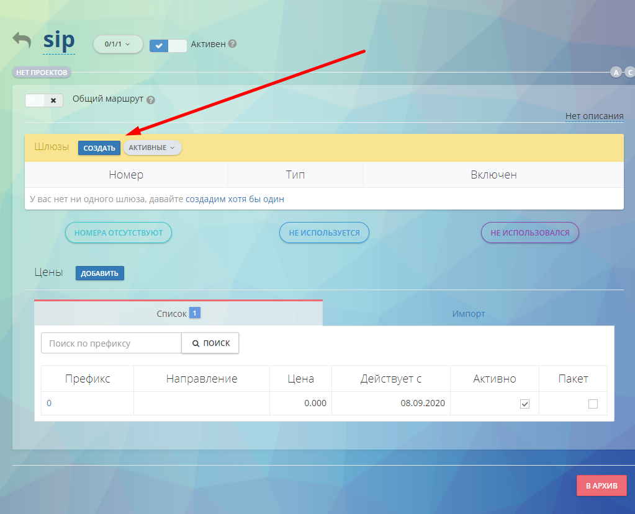The image size is (635, 514).
Task: Click the В архив button
Action: [x=601, y=485]
